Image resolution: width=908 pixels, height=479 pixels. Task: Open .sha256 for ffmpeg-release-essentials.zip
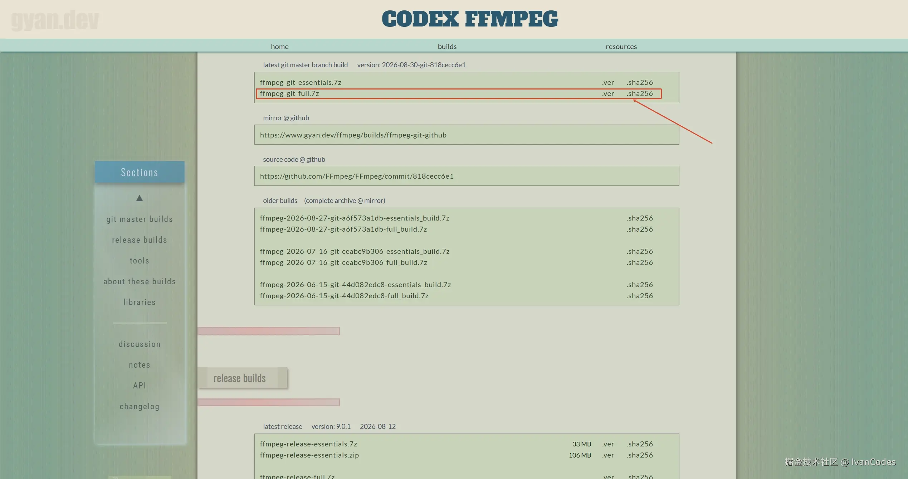point(640,455)
